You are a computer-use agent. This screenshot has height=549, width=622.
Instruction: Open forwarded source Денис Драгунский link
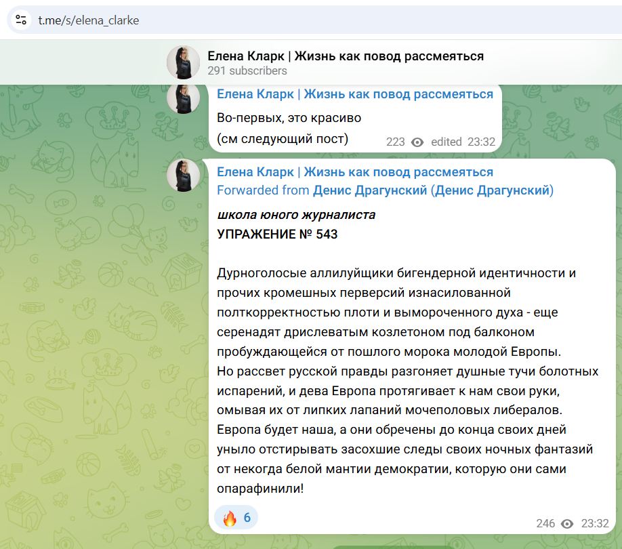pyautogui.click(x=433, y=190)
